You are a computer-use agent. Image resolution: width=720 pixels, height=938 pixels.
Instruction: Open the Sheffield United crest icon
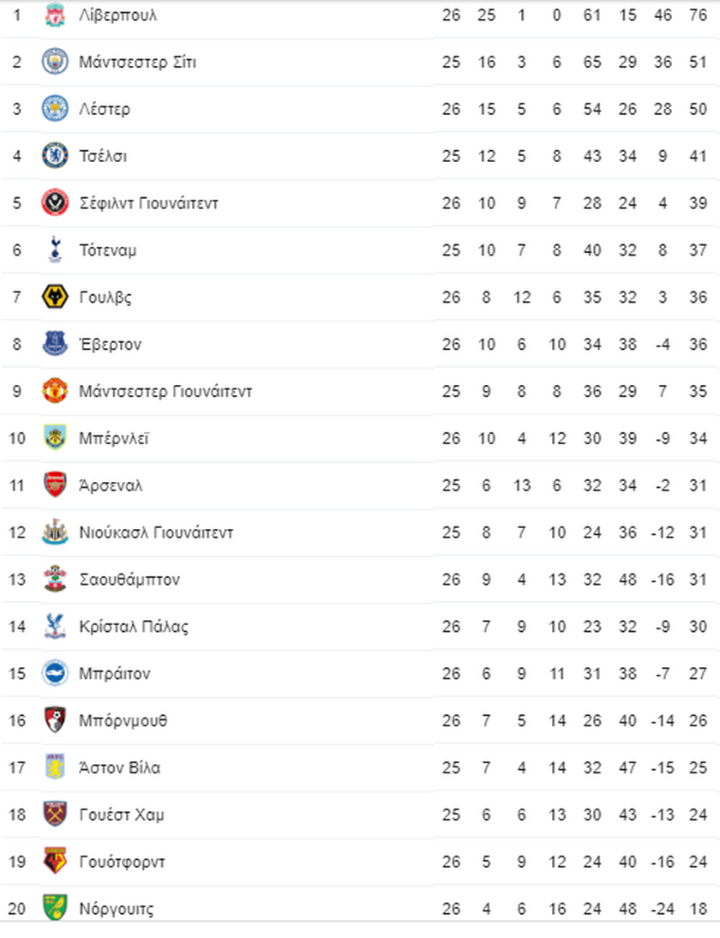(x=55, y=203)
